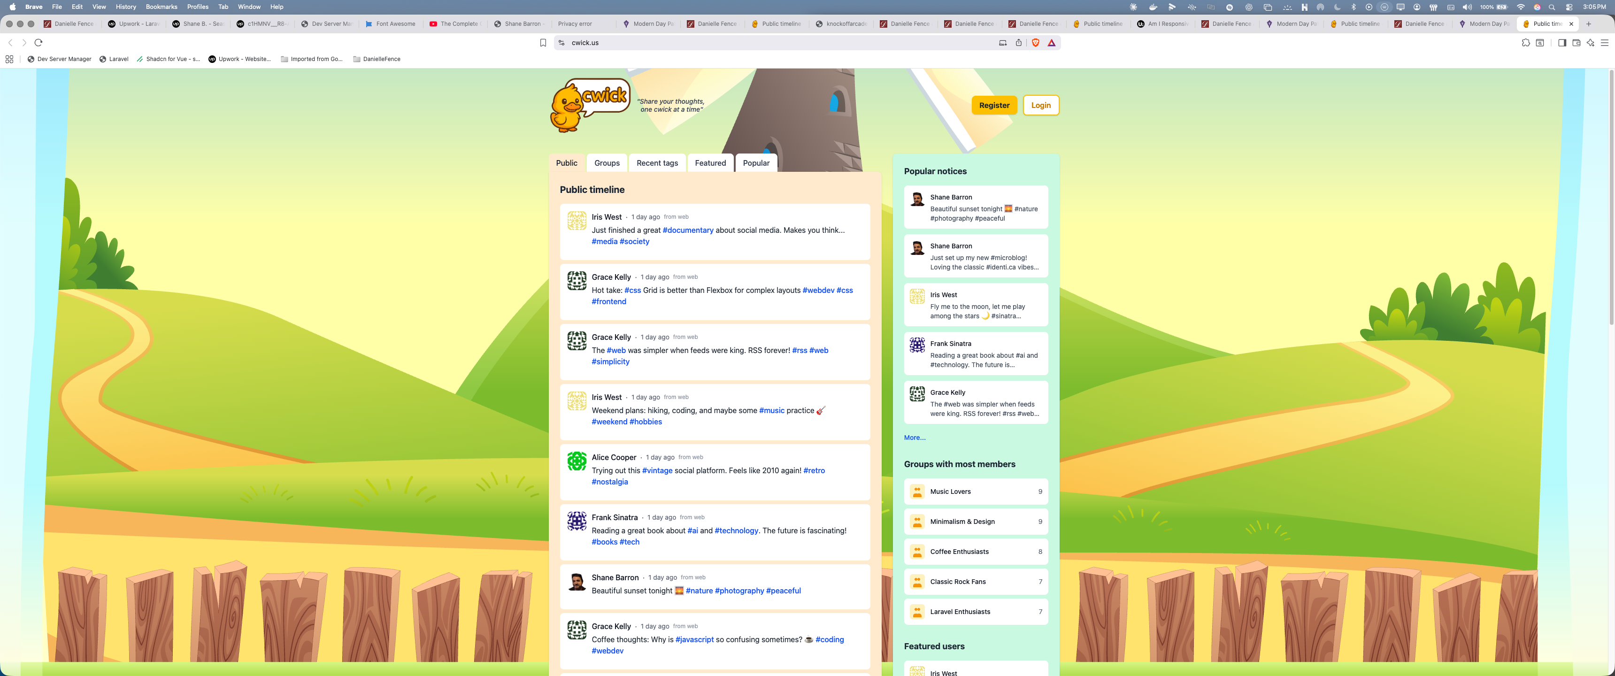Click the cwick duck logo
The image size is (1615, 676).
[589, 104]
